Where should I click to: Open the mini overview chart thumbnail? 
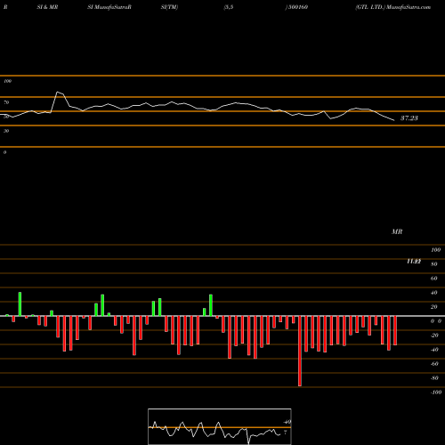pos(220,426)
